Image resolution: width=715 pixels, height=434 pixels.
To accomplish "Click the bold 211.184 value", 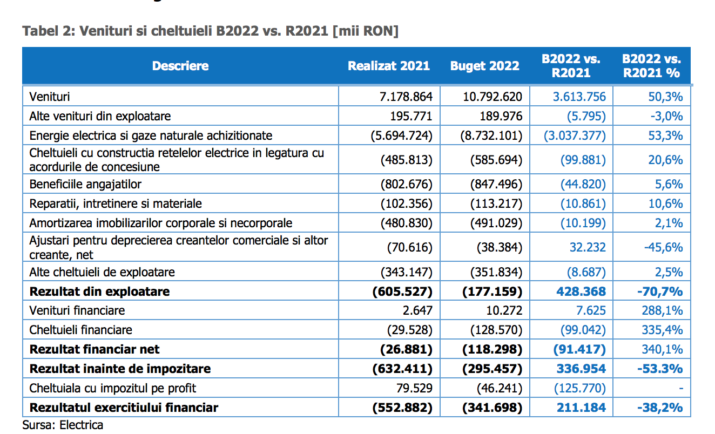I will tap(581, 408).
